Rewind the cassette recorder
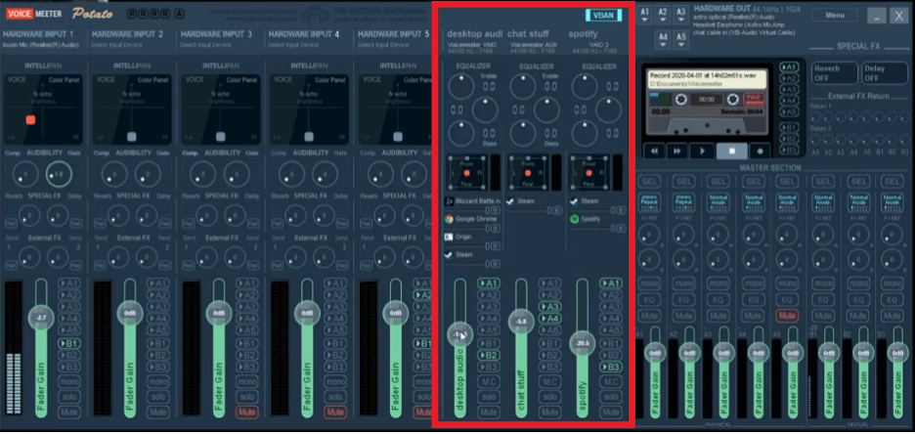 [655, 151]
